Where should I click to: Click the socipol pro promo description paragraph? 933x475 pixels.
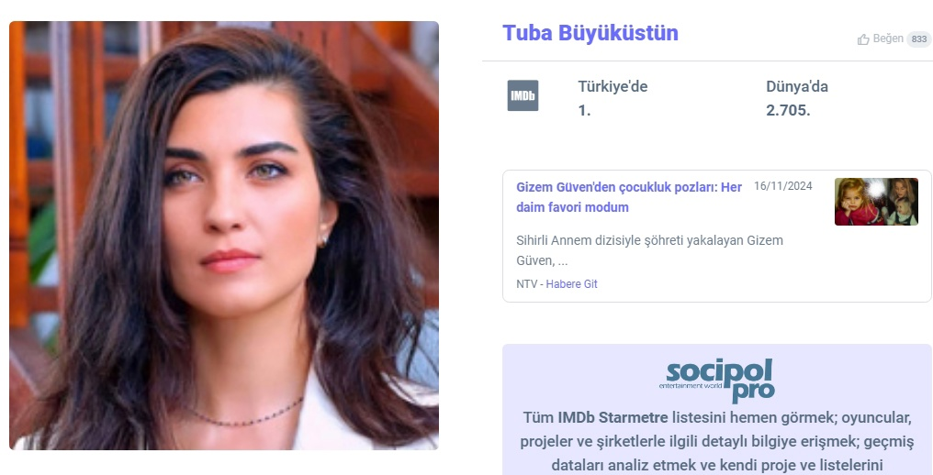pos(716,442)
